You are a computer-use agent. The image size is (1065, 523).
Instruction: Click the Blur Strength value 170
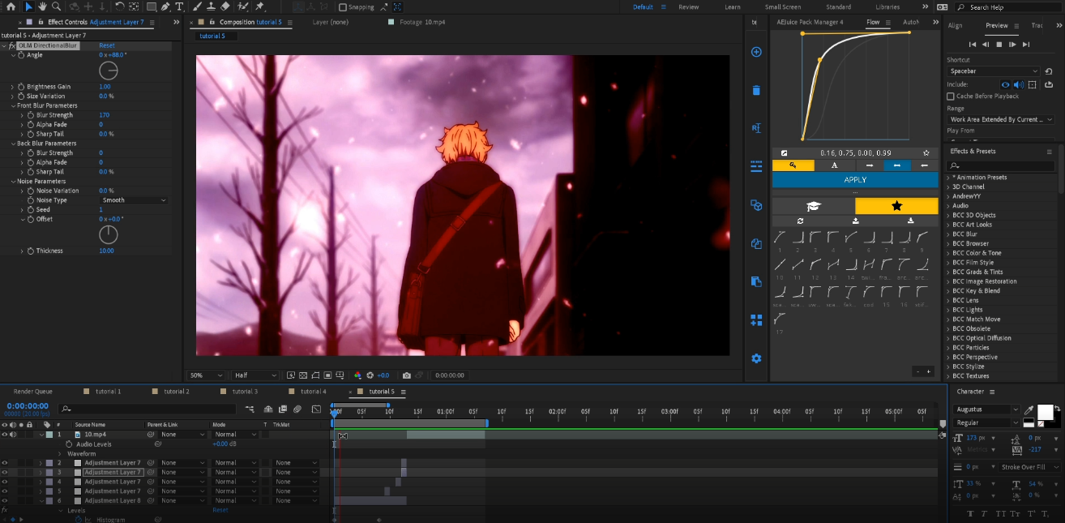coord(104,115)
